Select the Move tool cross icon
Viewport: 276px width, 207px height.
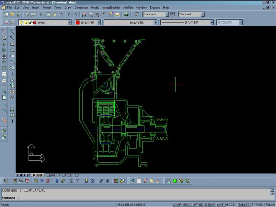[4, 62]
